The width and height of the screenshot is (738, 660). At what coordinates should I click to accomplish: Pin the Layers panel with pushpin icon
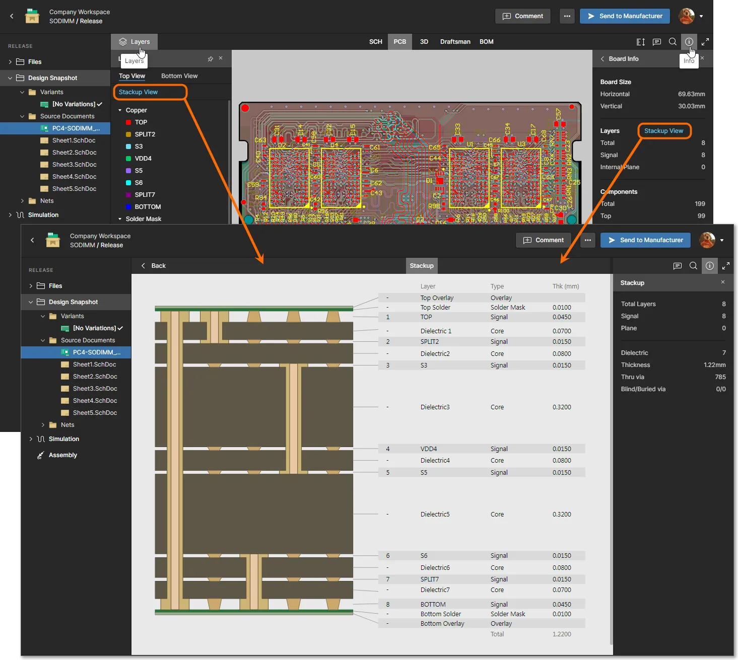(210, 59)
